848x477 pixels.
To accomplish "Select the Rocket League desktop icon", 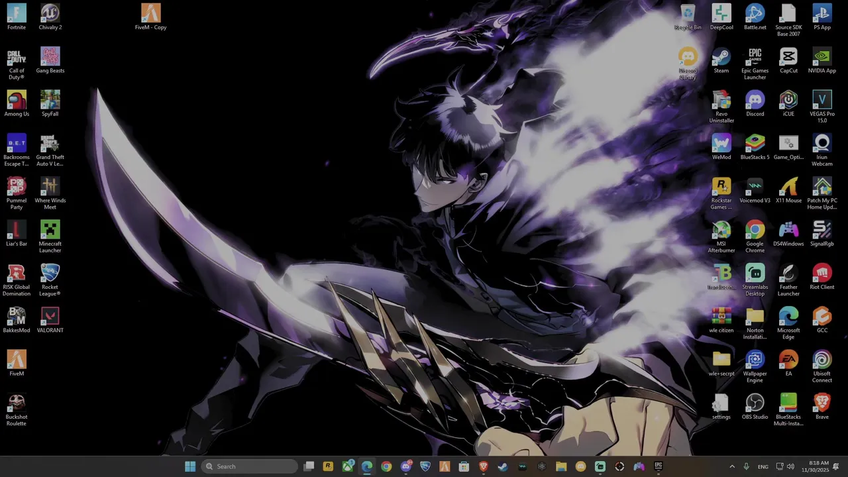I will (x=50, y=280).
